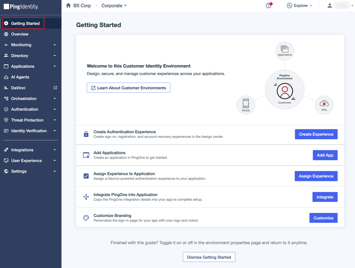Open the help question mark icon
The image size is (355, 268).
point(268,5)
